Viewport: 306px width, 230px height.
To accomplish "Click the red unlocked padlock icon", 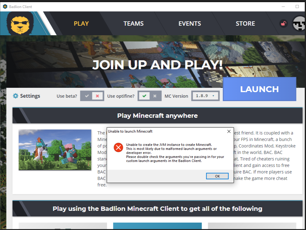I will [x=283, y=23].
